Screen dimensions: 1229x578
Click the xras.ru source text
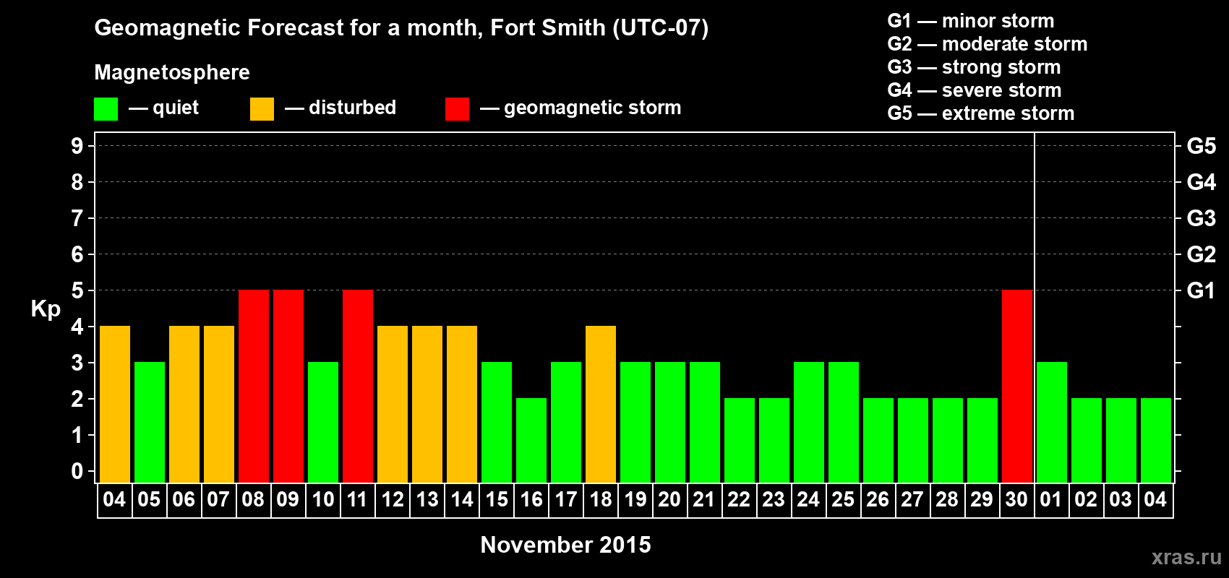(x=1186, y=557)
